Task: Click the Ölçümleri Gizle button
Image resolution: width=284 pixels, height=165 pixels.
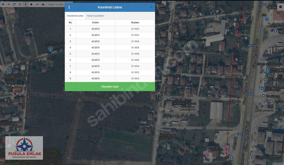Action: (x=110, y=86)
